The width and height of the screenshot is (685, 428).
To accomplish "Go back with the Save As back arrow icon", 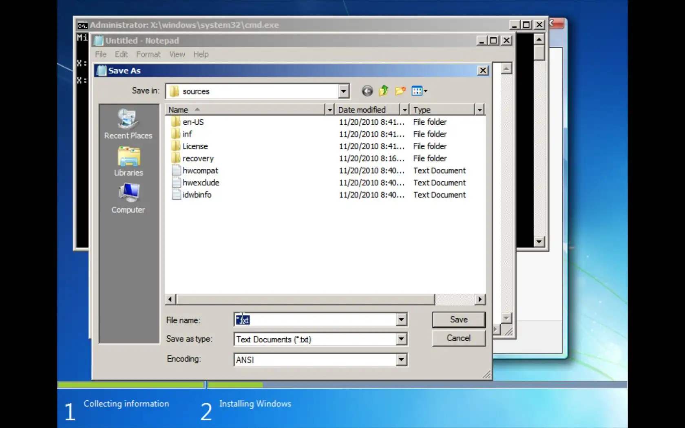I will [x=367, y=91].
